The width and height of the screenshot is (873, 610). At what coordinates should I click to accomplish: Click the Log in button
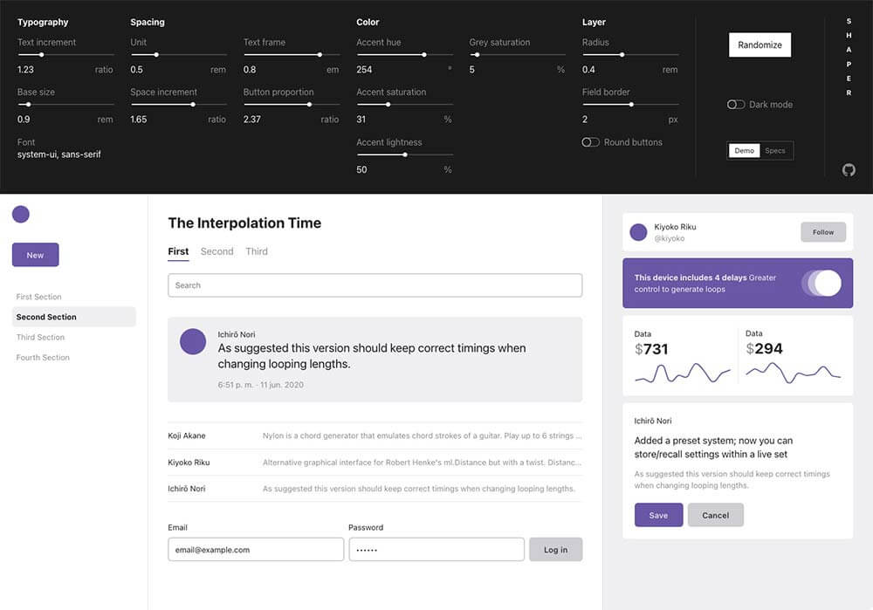tap(555, 549)
